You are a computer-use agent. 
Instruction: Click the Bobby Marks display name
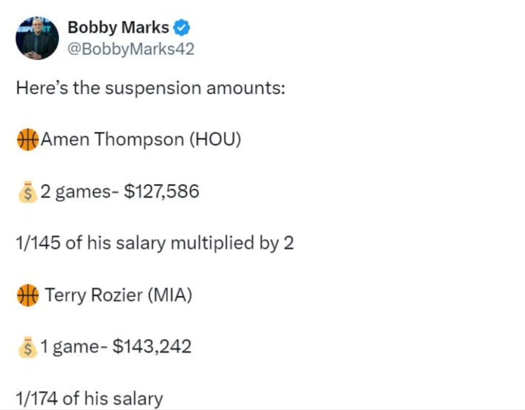coord(118,28)
